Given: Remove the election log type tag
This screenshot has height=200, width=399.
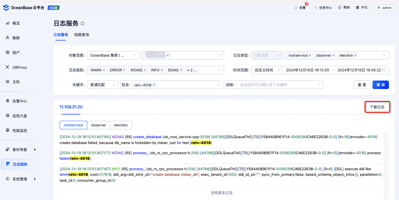Looking at the screenshot, I should pyautogui.click(x=355, y=56).
